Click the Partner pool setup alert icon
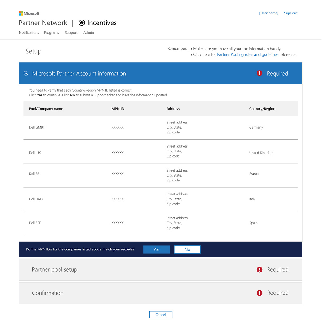This screenshot has height=332, width=322. [259, 269]
